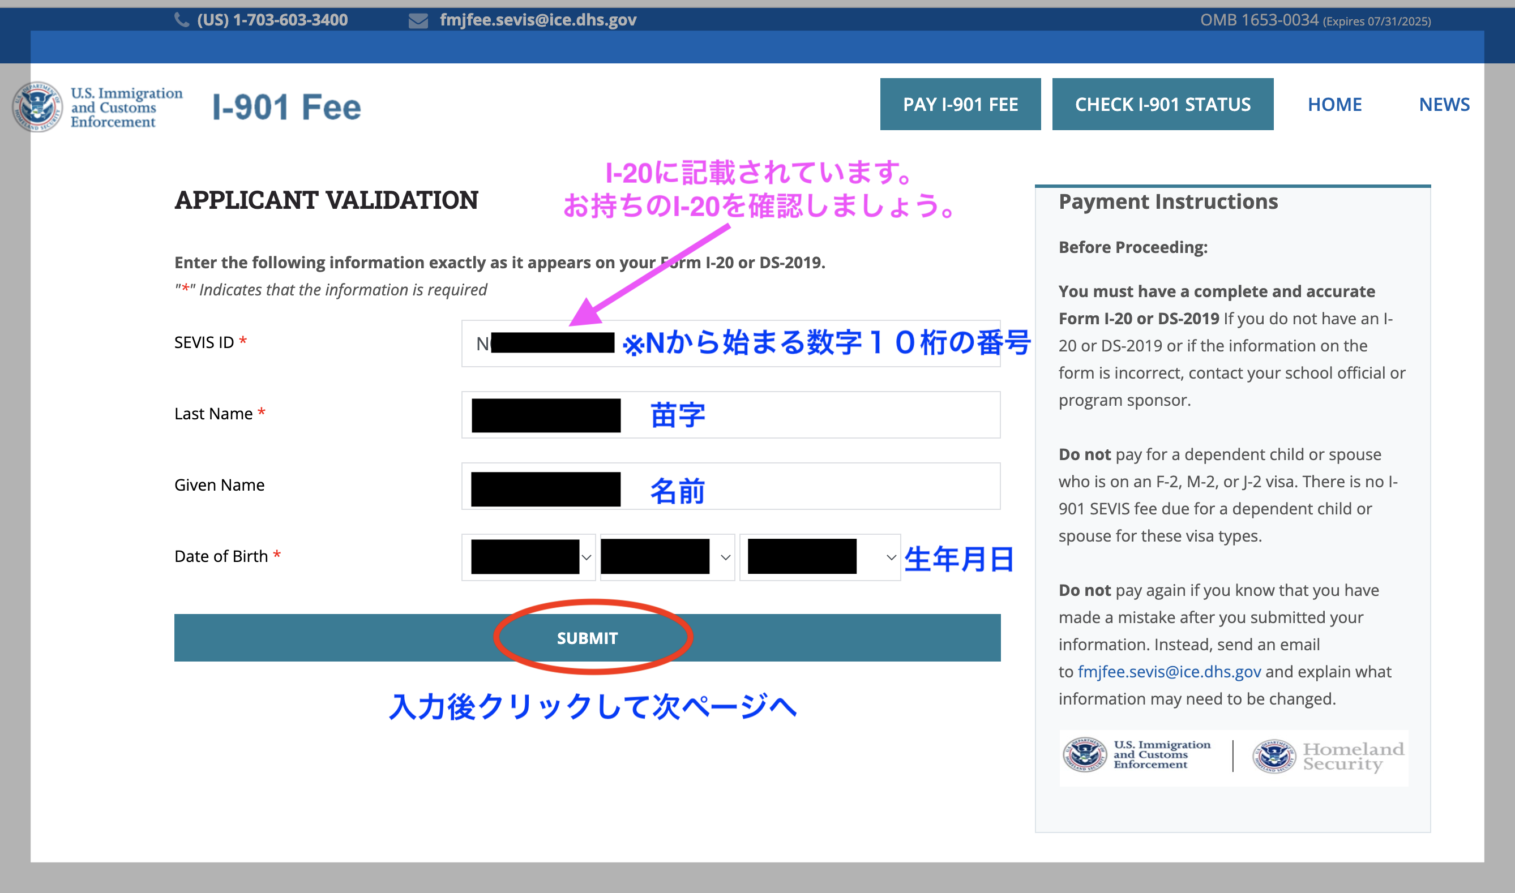Screen dimensions: 1515x893
Task: Open the birth year dropdown
Action: (820, 557)
